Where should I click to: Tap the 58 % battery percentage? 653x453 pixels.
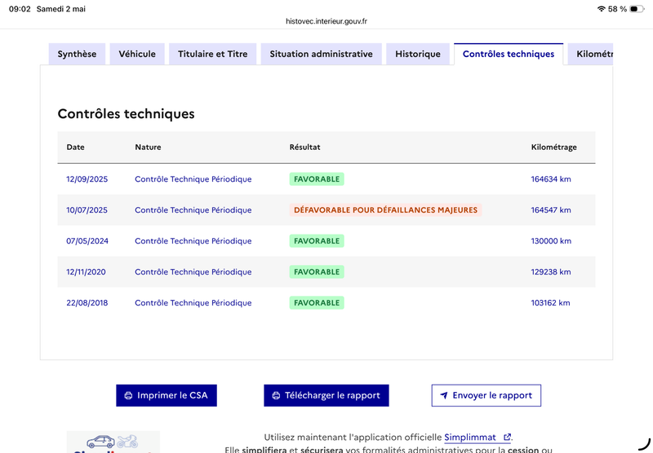617,9
